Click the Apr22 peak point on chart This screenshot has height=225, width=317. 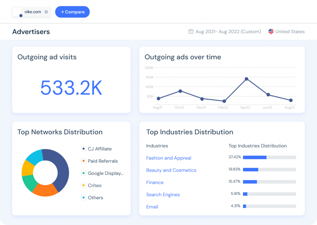coord(246,79)
